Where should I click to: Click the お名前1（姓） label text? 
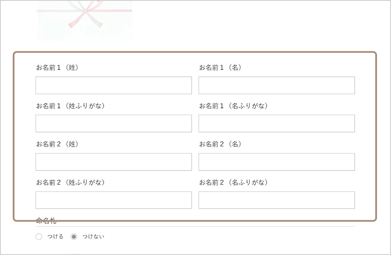[x=57, y=67]
